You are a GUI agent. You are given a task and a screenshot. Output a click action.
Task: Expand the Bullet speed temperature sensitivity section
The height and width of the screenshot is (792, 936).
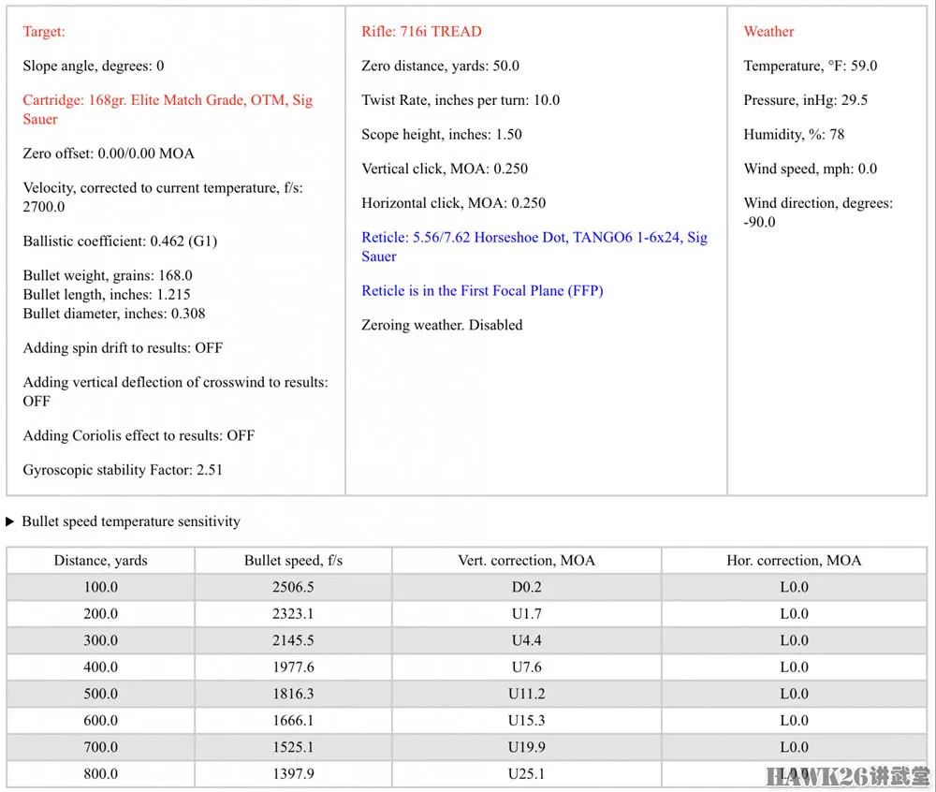[123, 521]
